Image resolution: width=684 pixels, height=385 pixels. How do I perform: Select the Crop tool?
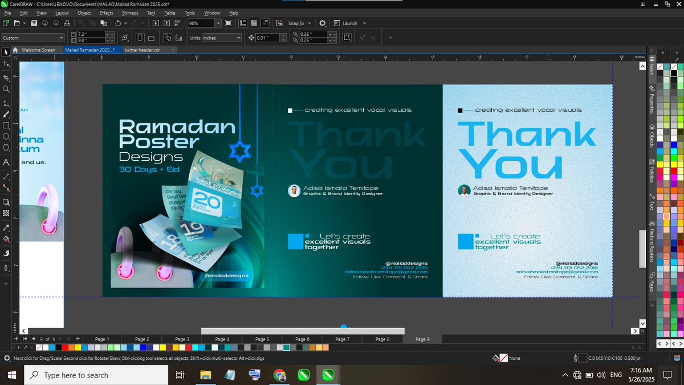pos(6,76)
